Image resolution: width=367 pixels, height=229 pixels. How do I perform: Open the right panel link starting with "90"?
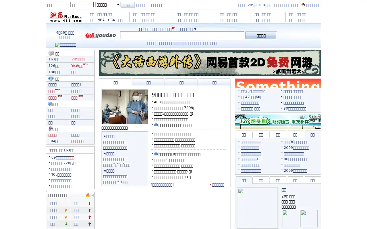pyautogui.click(x=295, y=159)
